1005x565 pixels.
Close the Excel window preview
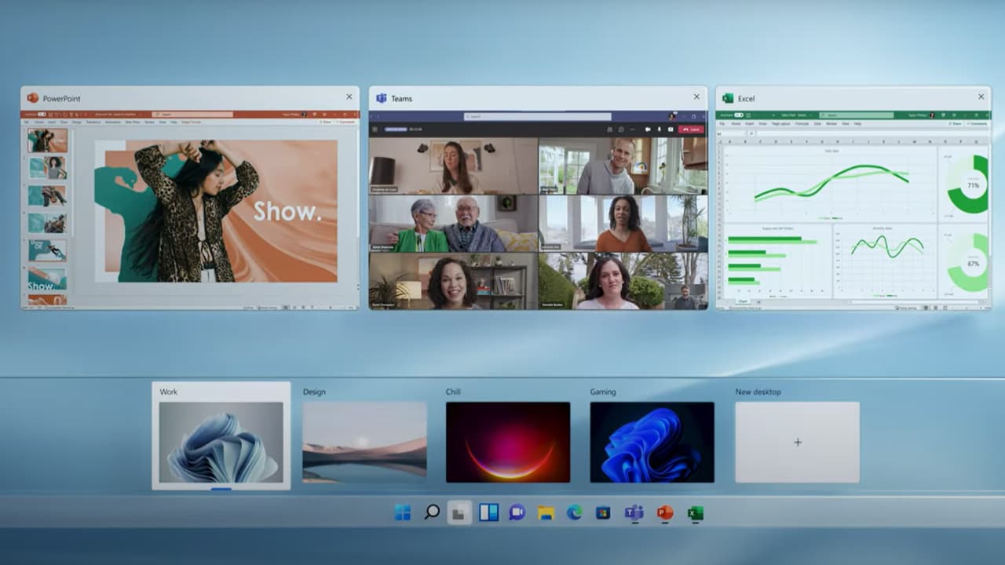pos(981,97)
